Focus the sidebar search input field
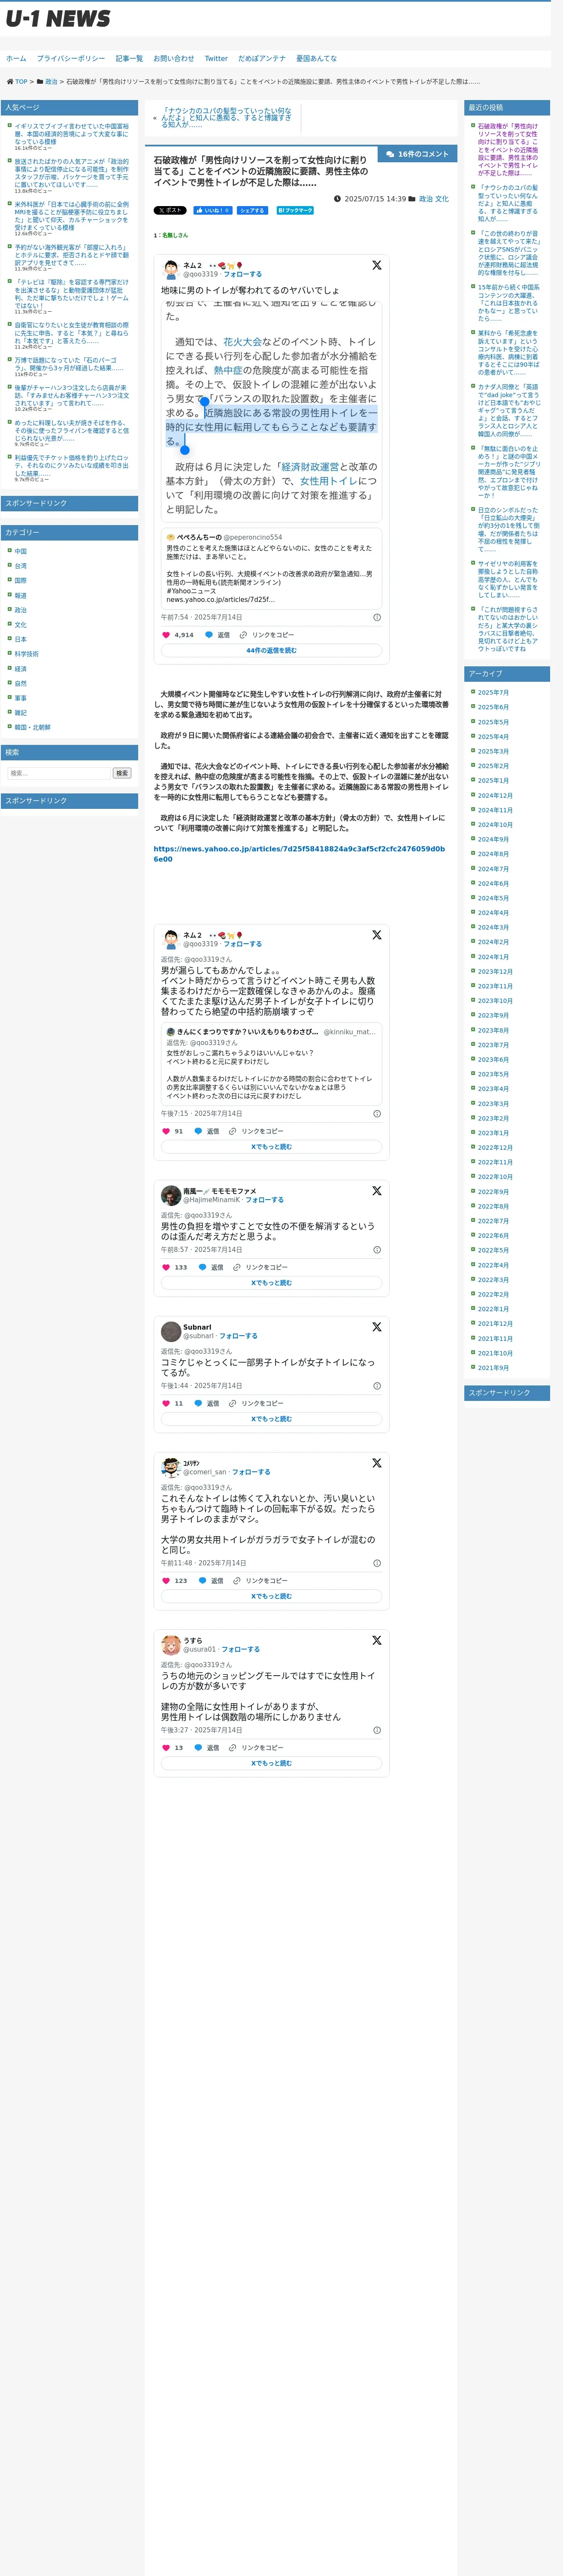Screen dimensions: 563x2576 [59, 773]
